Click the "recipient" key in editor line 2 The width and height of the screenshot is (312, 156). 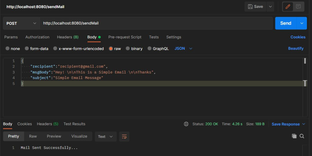point(43,67)
